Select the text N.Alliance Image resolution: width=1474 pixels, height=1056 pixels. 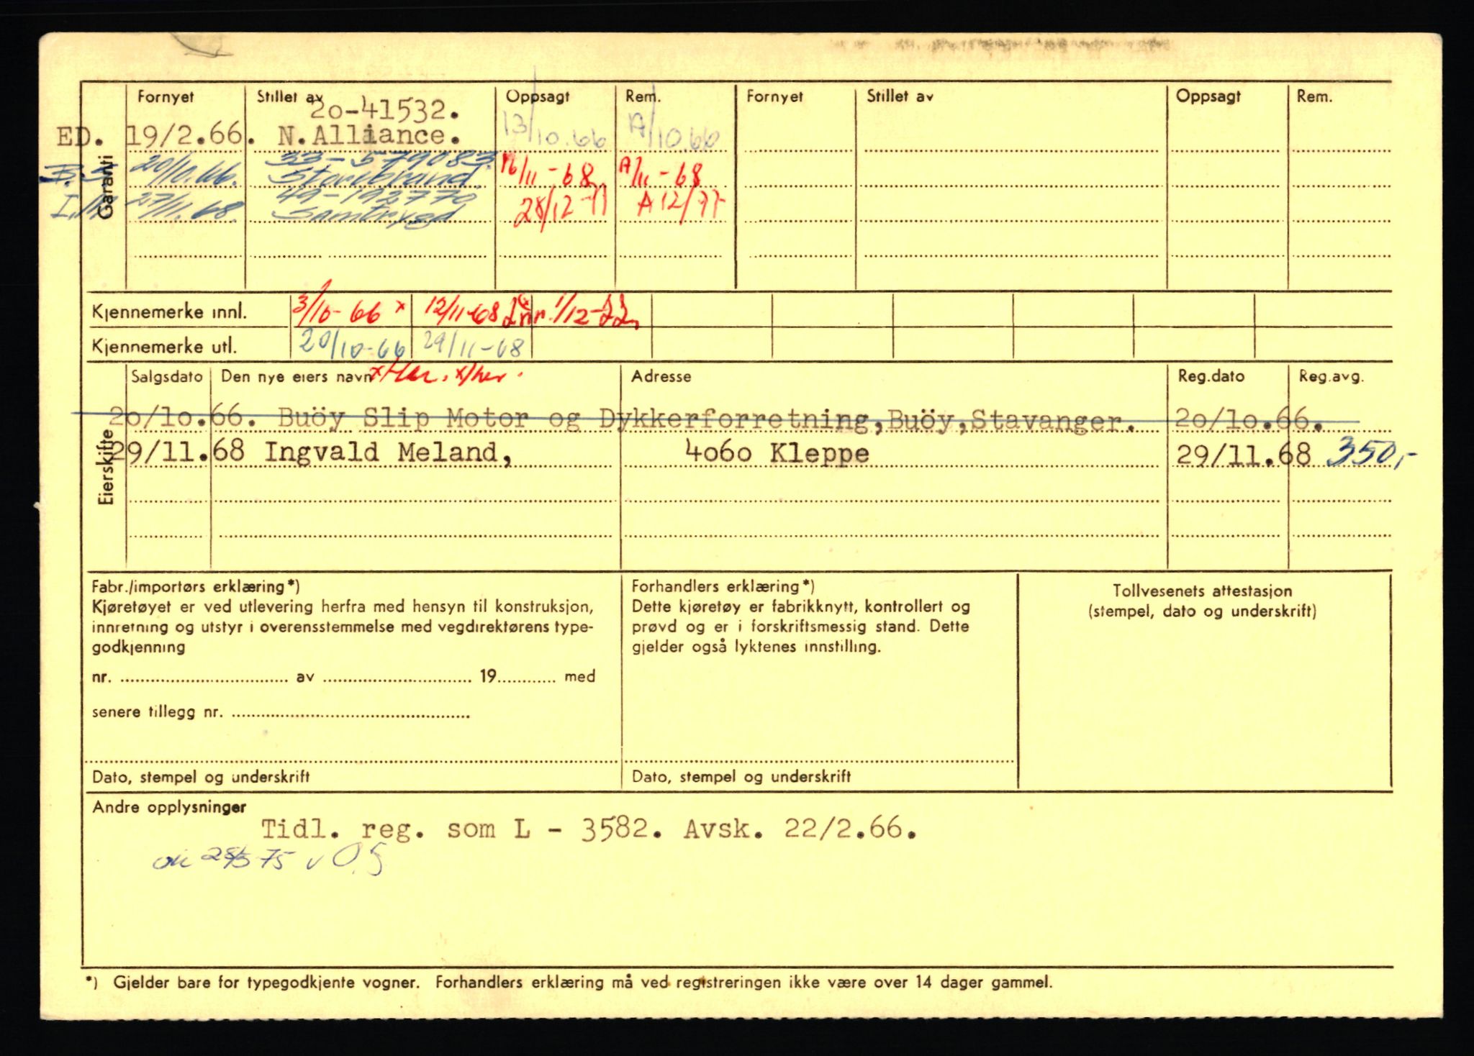[x=371, y=135]
